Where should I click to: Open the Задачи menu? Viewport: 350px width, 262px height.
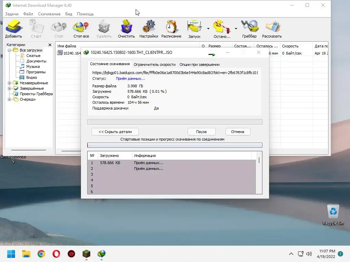click(x=12, y=14)
